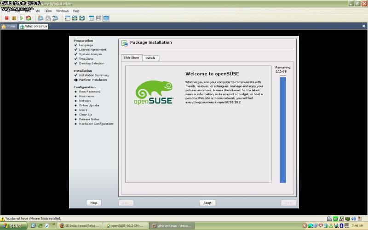Open openSUSE-10.2-GM taskbar item

coord(125,226)
